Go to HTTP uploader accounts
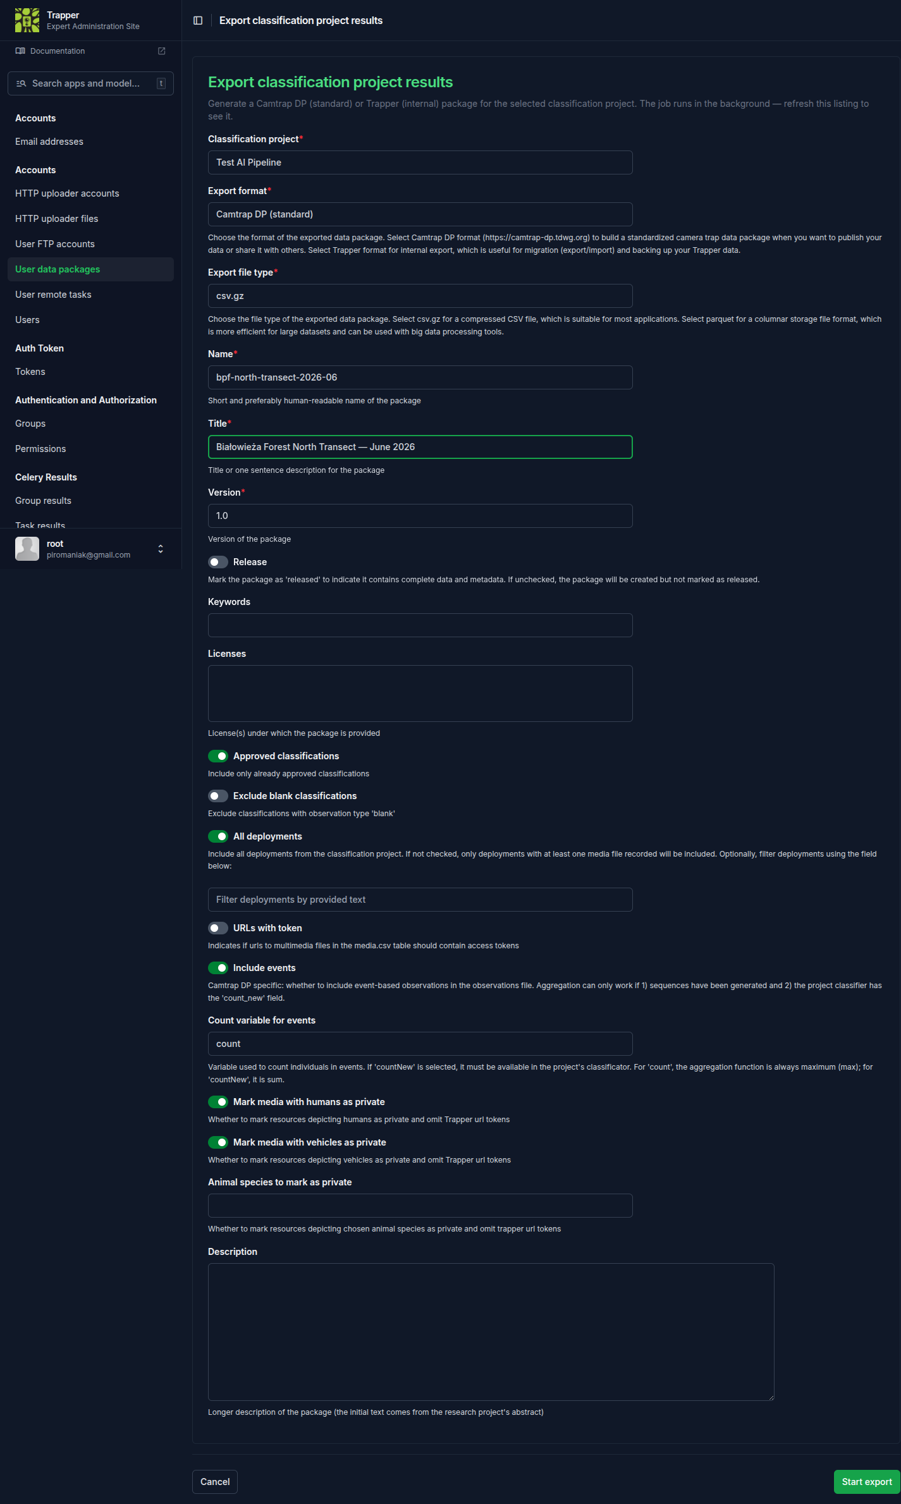 [x=67, y=193]
